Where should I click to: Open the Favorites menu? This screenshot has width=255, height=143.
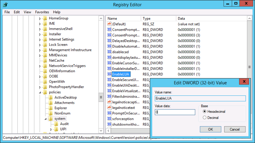(42, 12)
